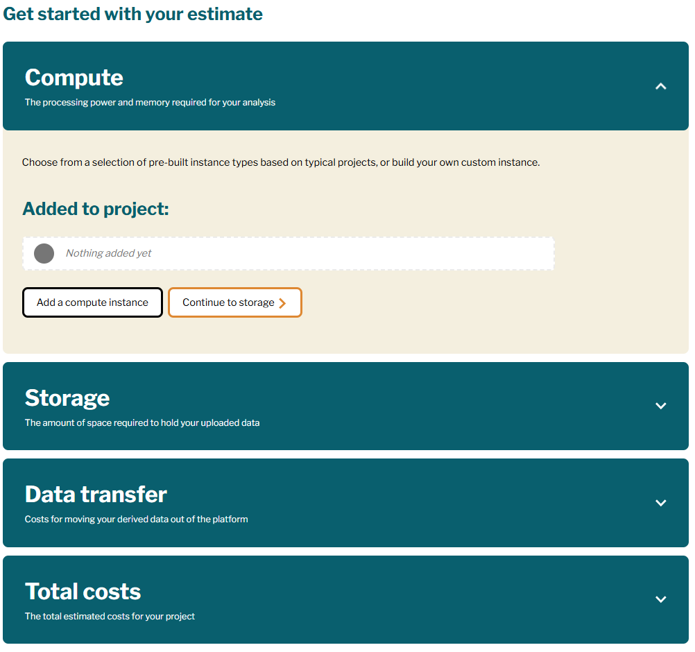The width and height of the screenshot is (695, 652).
Task: Expand the Data transfer section chevron
Action: tap(660, 503)
